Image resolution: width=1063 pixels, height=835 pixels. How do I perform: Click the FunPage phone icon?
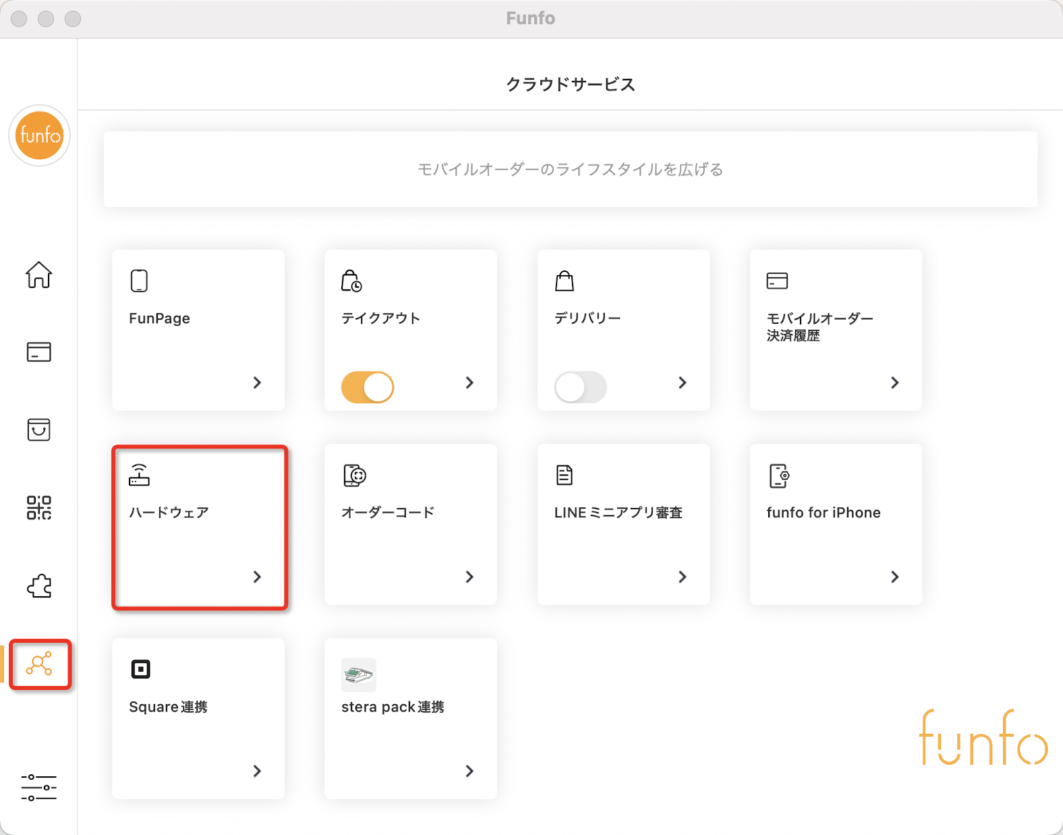coord(139,281)
